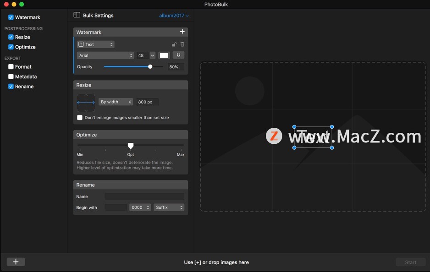Open the Suffix position dropdown
The width and height of the screenshot is (430, 272).
(x=169, y=207)
